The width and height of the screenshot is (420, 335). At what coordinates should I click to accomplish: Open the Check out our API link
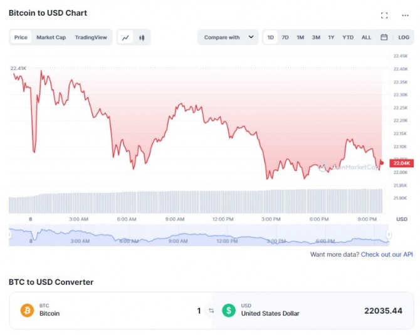(x=387, y=255)
